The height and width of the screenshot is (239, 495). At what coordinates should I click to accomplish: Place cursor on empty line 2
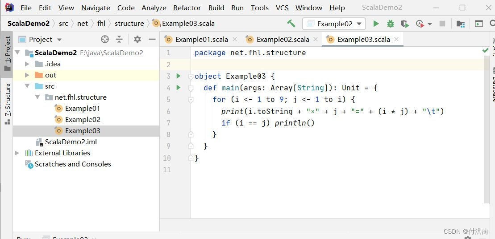pyautogui.click(x=338, y=65)
